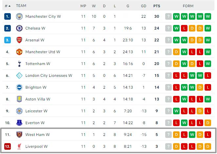This screenshot has height=154, width=217.
Task: Click the Everton W club crest
Action: pos(19,123)
